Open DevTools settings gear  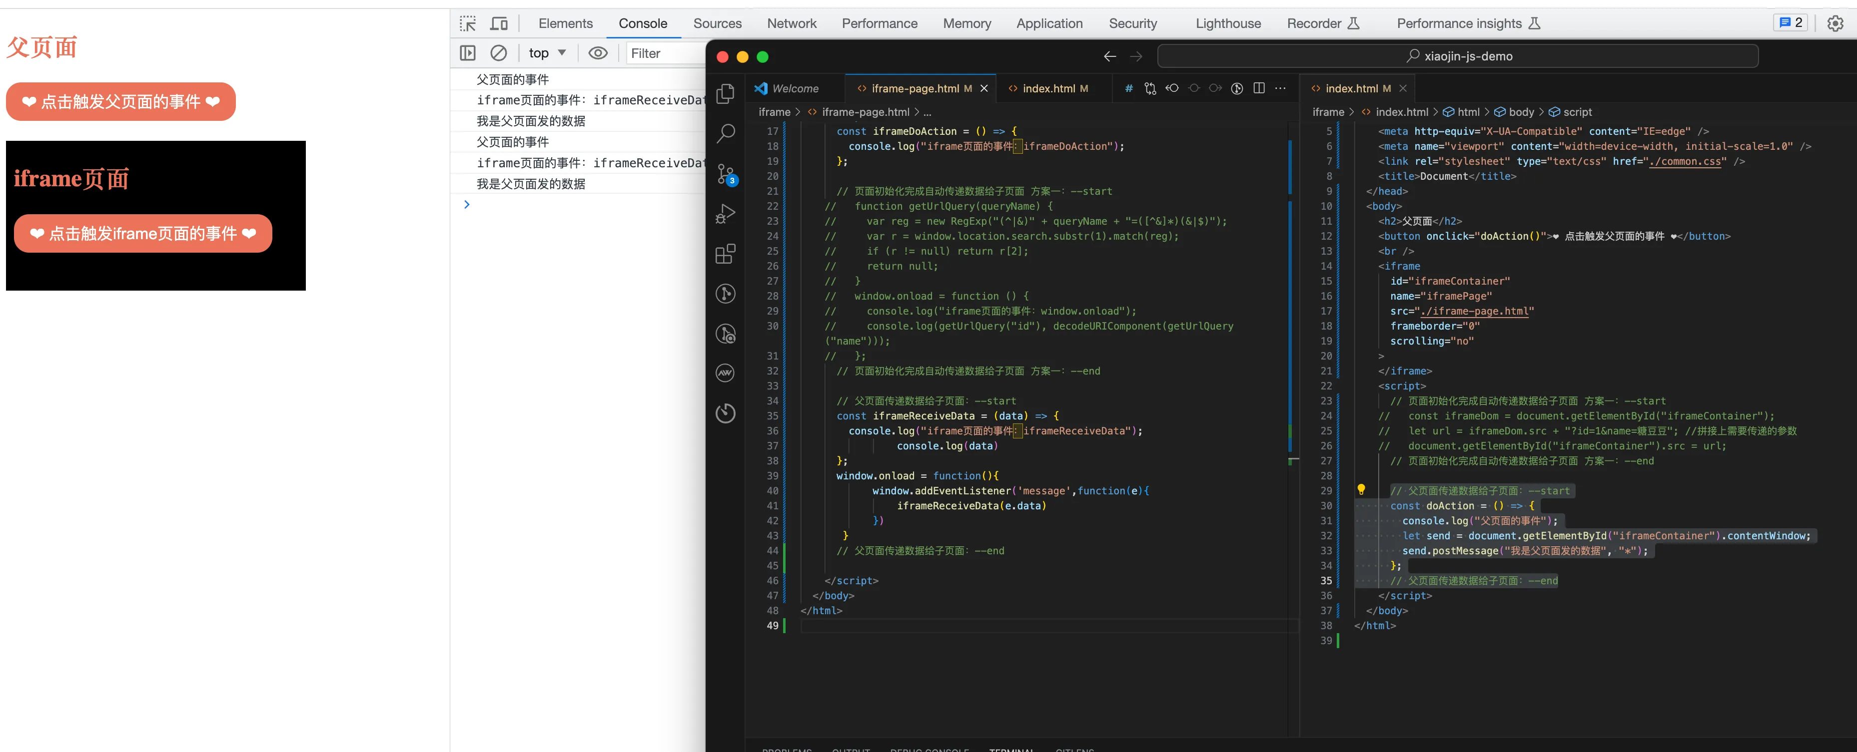[1835, 24]
